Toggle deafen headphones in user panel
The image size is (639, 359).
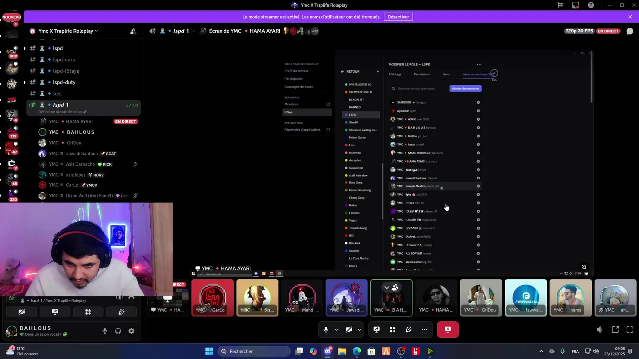[x=118, y=331]
